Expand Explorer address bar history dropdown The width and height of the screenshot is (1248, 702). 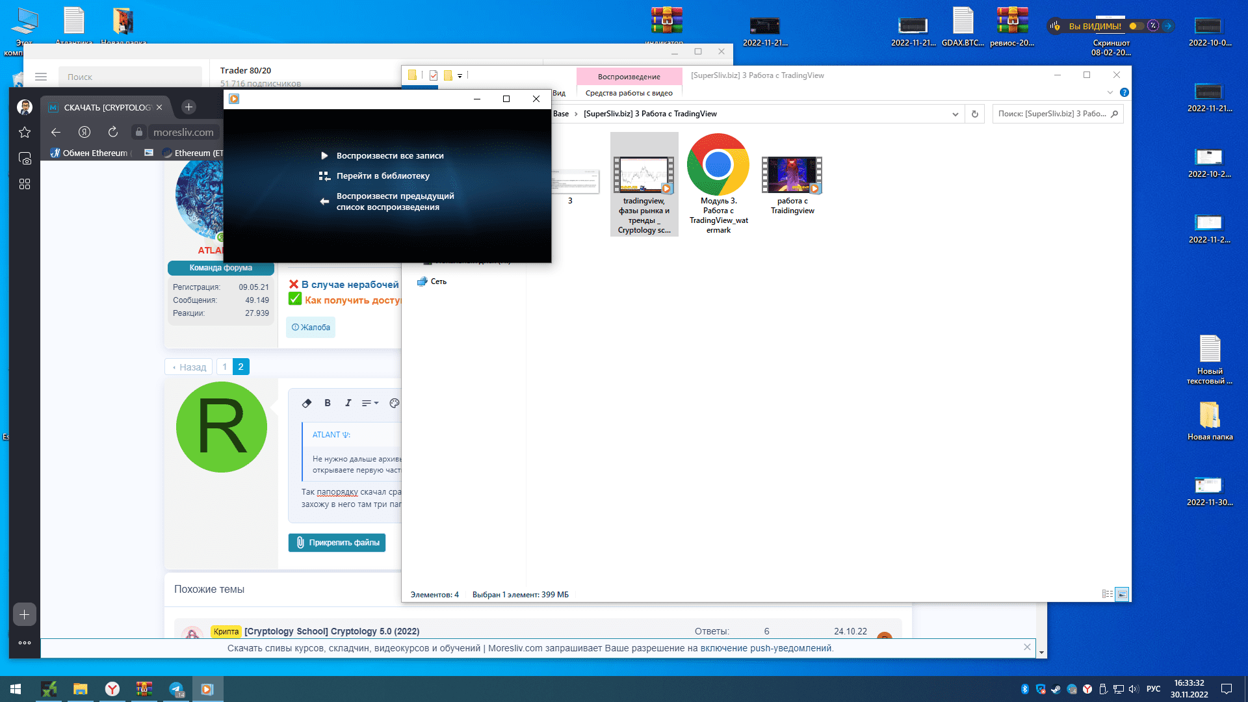(x=955, y=114)
